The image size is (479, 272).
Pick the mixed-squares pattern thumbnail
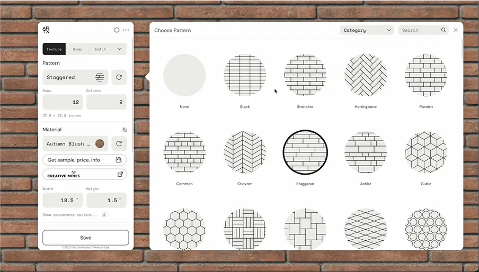click(x=305, y=229)
